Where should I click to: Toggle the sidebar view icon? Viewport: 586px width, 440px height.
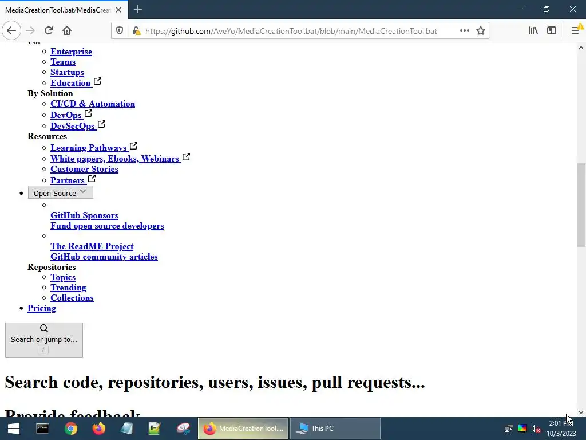[552, 31]
